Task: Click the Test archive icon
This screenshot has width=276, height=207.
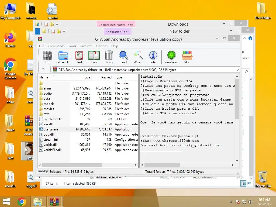Action: [x=79, y=57]
